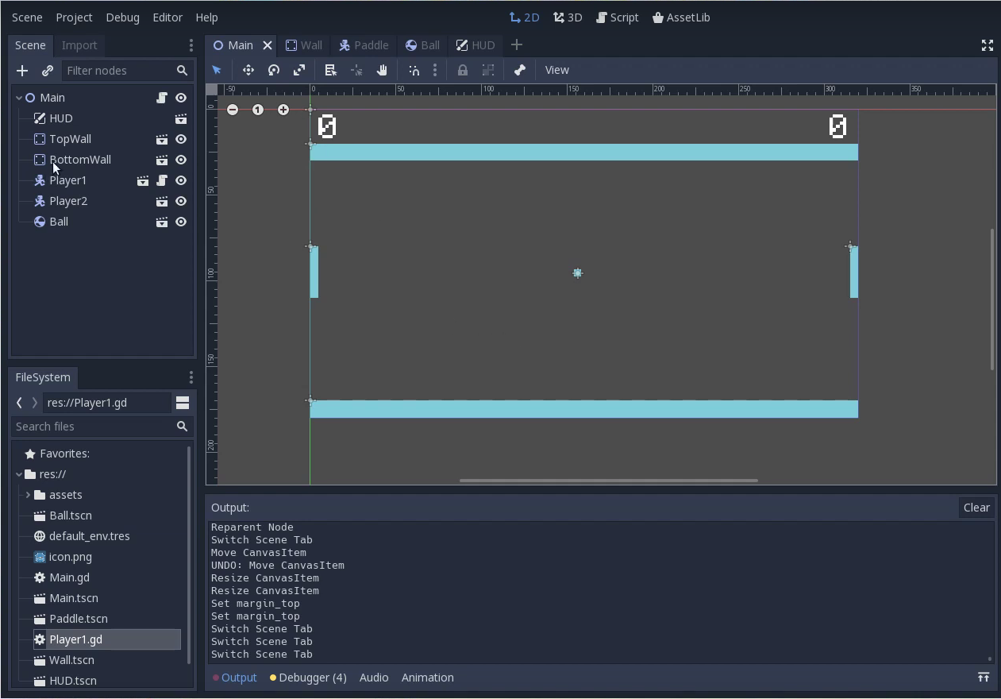Activate the Pan tool

coord(382,70)
